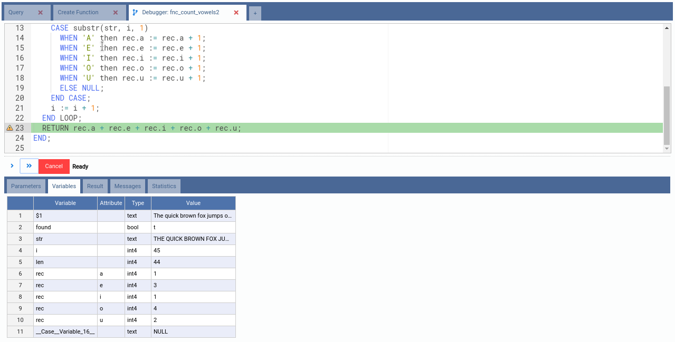The height and width of the screenshot is (342, 675).
Task: Show the Messages tab
Action: (x=128, y=186)
